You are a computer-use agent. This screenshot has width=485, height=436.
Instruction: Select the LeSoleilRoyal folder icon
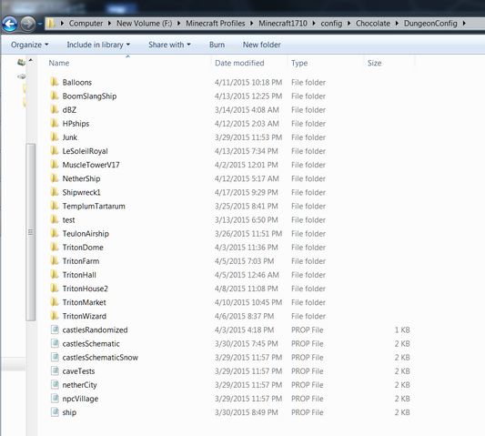55,151
